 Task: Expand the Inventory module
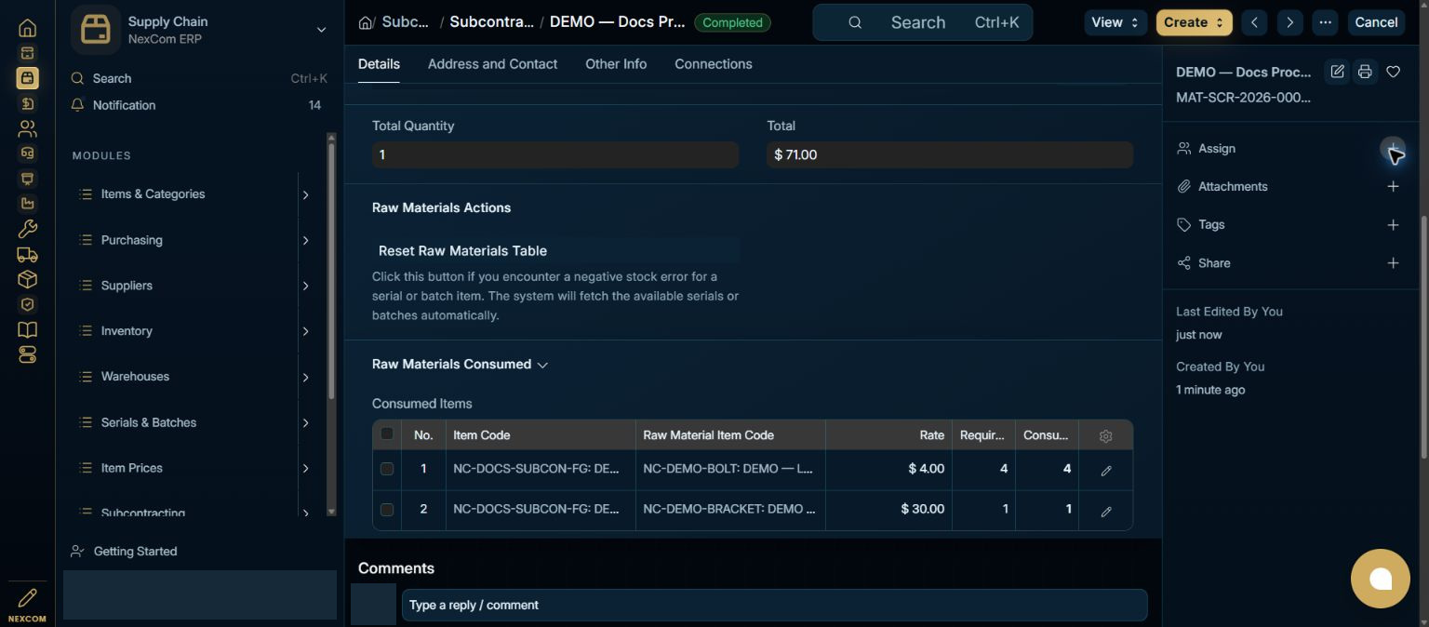[x=305, y=331]
